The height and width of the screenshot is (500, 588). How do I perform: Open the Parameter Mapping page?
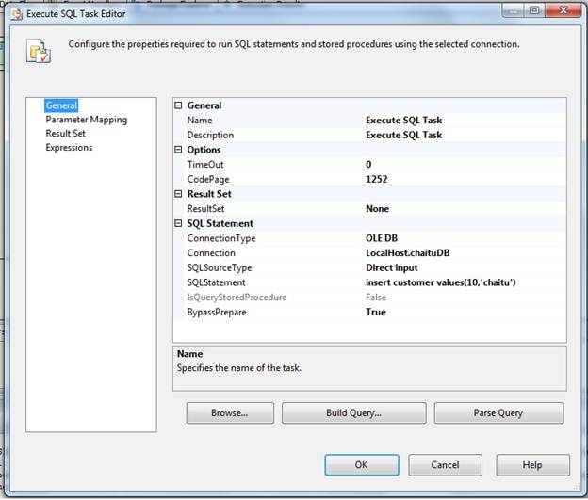coord(86,120)
